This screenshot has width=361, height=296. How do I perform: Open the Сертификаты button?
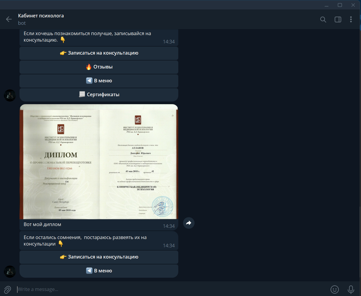point(99,95)
